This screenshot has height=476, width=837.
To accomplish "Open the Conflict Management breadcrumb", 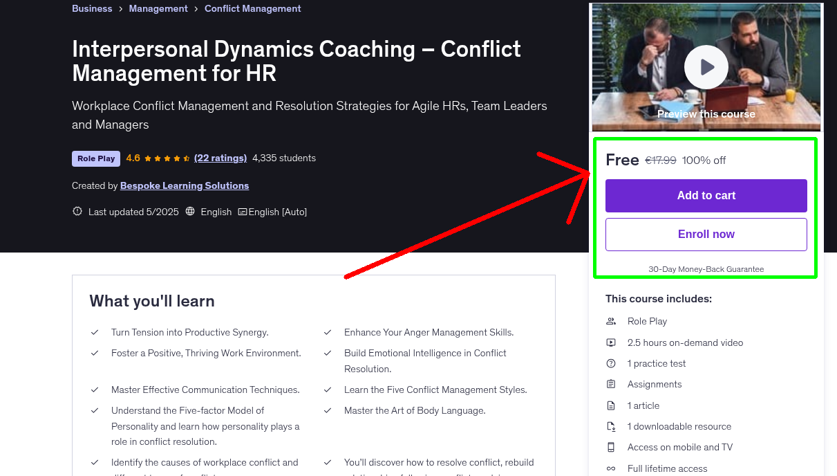I will (x=252, y=8).
